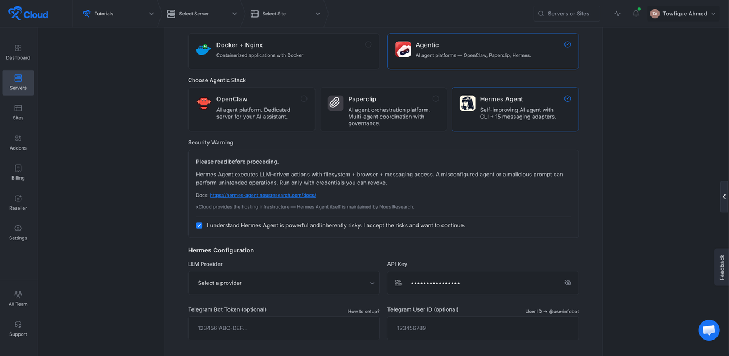Open the activity pulse icon
The image size is (729, 356).
pos(617,14)
